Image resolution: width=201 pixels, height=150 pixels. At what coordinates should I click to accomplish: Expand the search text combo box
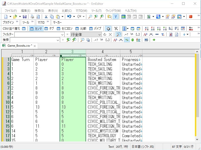tap(58, 40)
